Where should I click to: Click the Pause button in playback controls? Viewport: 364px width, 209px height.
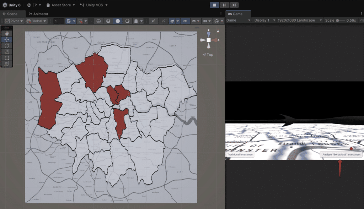tap(224, 5)
